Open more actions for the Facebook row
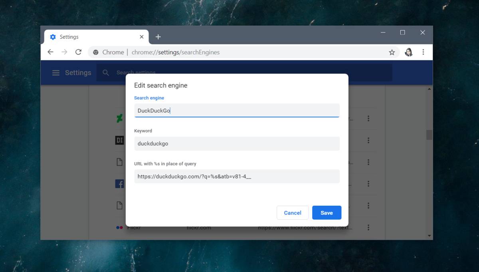The image size is (479, 272). (368, 184)
